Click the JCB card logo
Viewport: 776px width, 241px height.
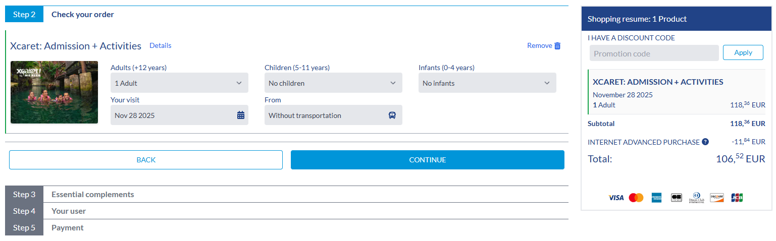[x=737, y=198]
